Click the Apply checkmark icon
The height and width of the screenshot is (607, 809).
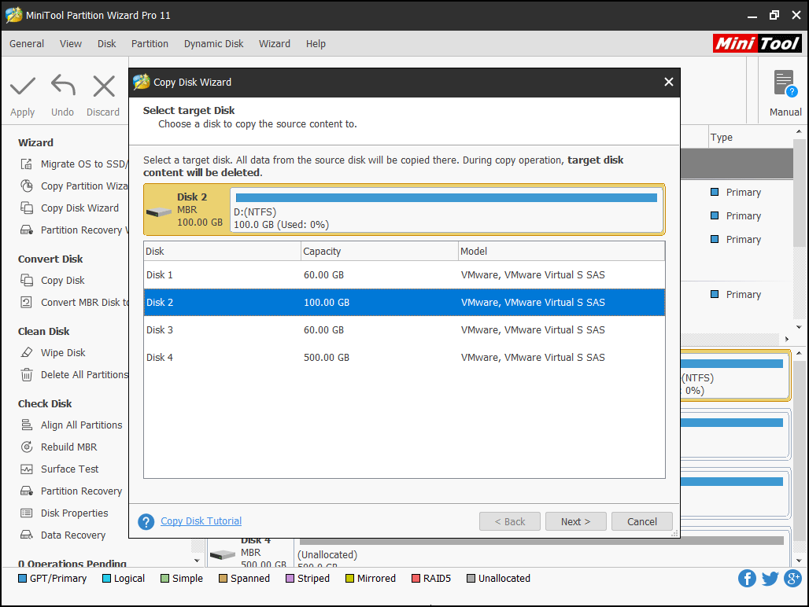click(x=23, y=86)
